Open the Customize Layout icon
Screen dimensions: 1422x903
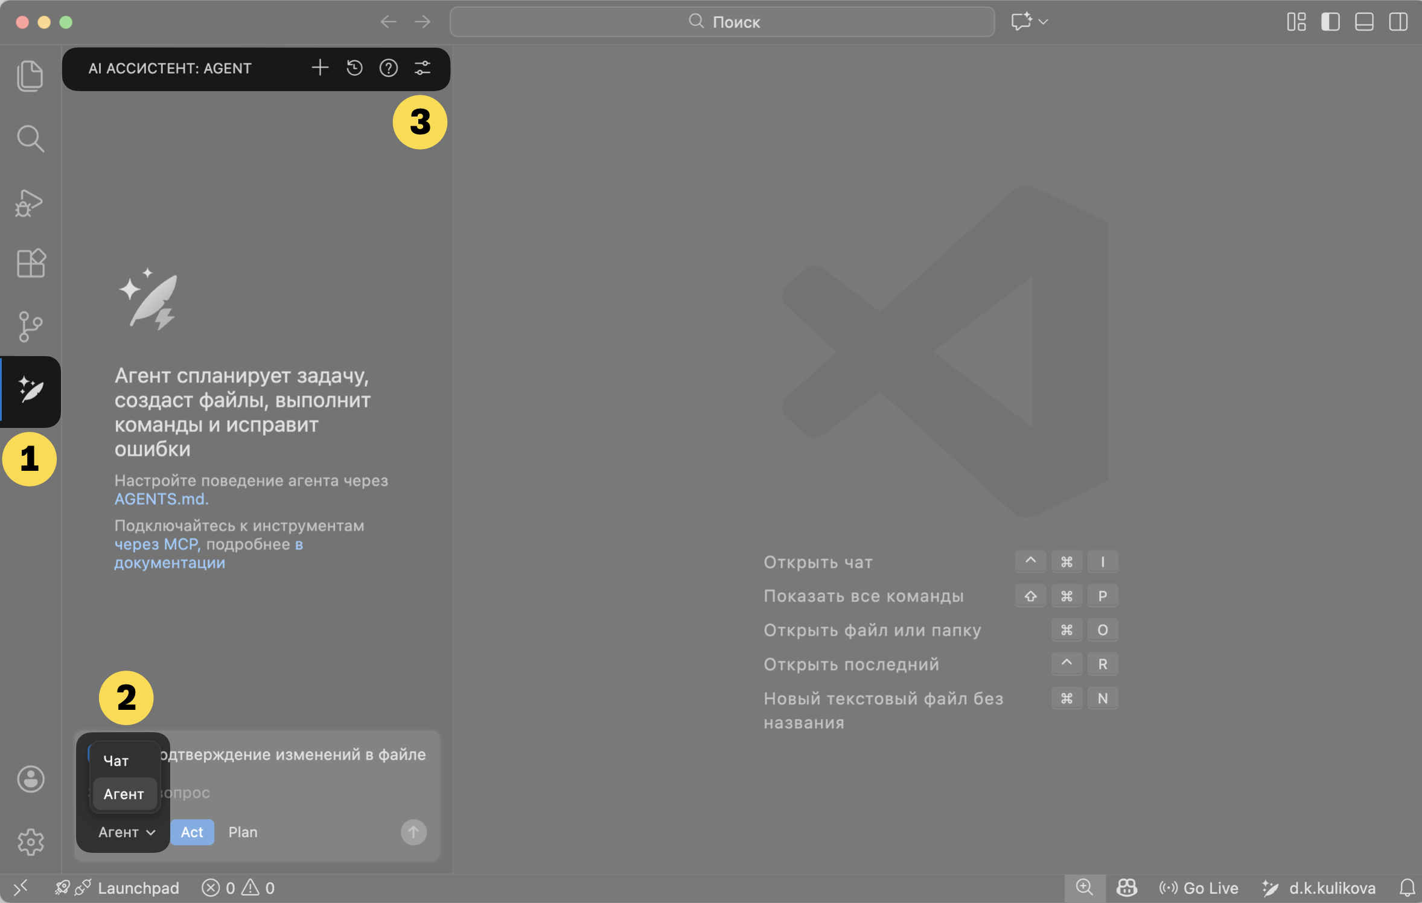[x=1296, y=22]
